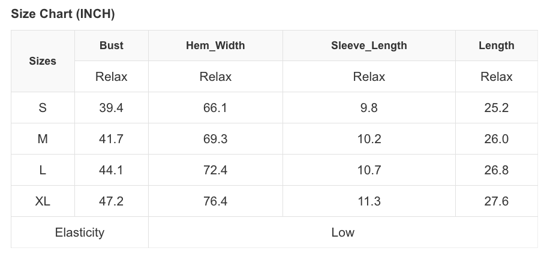The image size is (553, 260).
Task: Click the hem width value 76.4
Action: (215, 201)
